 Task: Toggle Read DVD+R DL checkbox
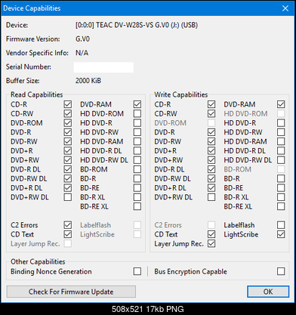(x=68, y=188)
